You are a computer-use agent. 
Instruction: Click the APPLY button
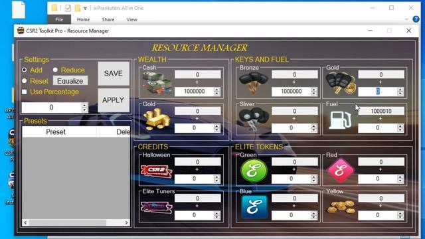pos(114,100)
